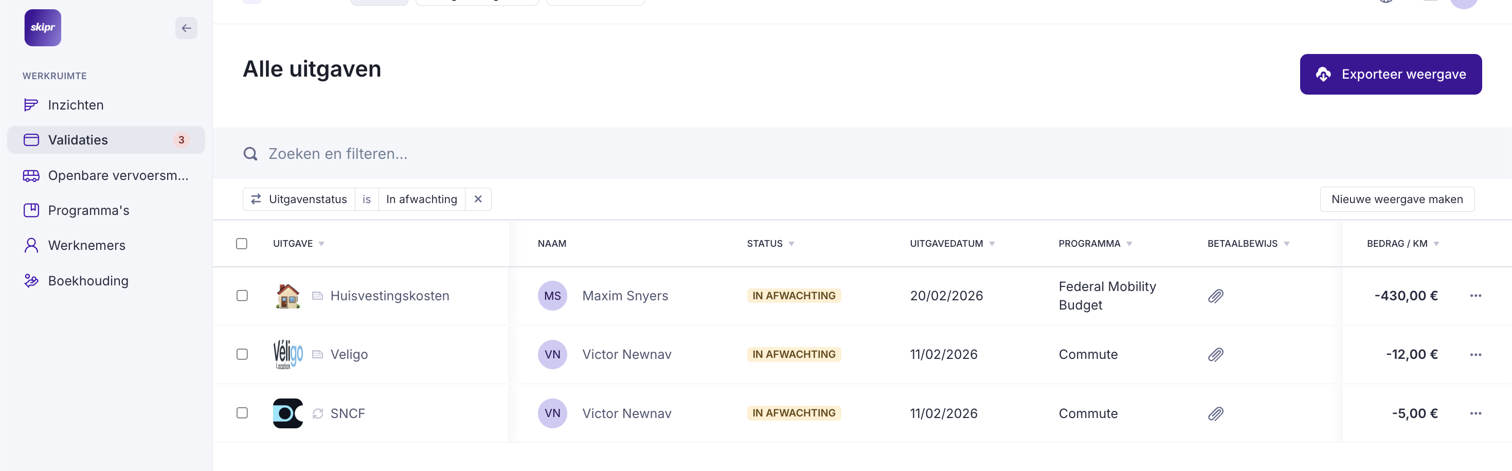Expand the Uitgavedatum column sort

click(x=992, y=244)
